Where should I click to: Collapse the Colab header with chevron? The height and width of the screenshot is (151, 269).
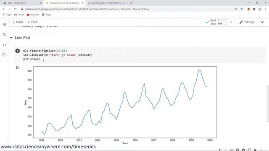[x=262, y=22]
